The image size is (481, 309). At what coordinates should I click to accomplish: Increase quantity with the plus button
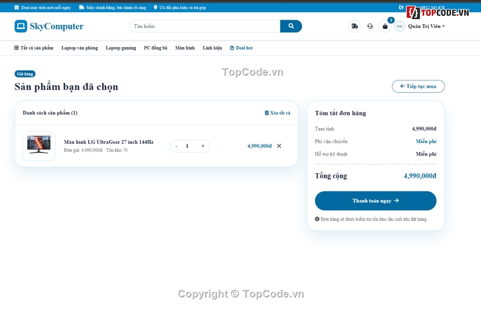[x=203, y=146]
